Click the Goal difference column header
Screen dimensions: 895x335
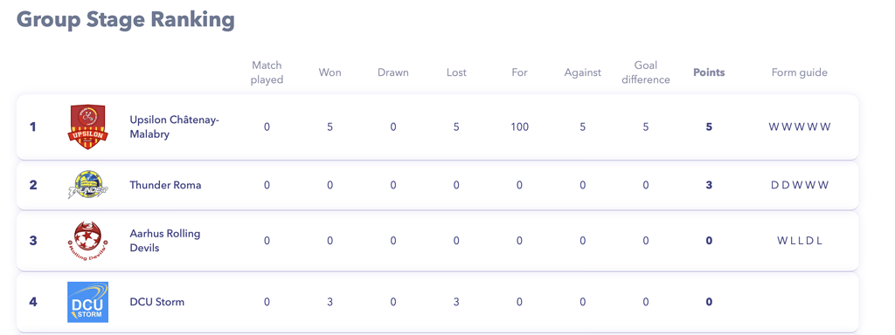pyautogui.click(x=646, y=72)
